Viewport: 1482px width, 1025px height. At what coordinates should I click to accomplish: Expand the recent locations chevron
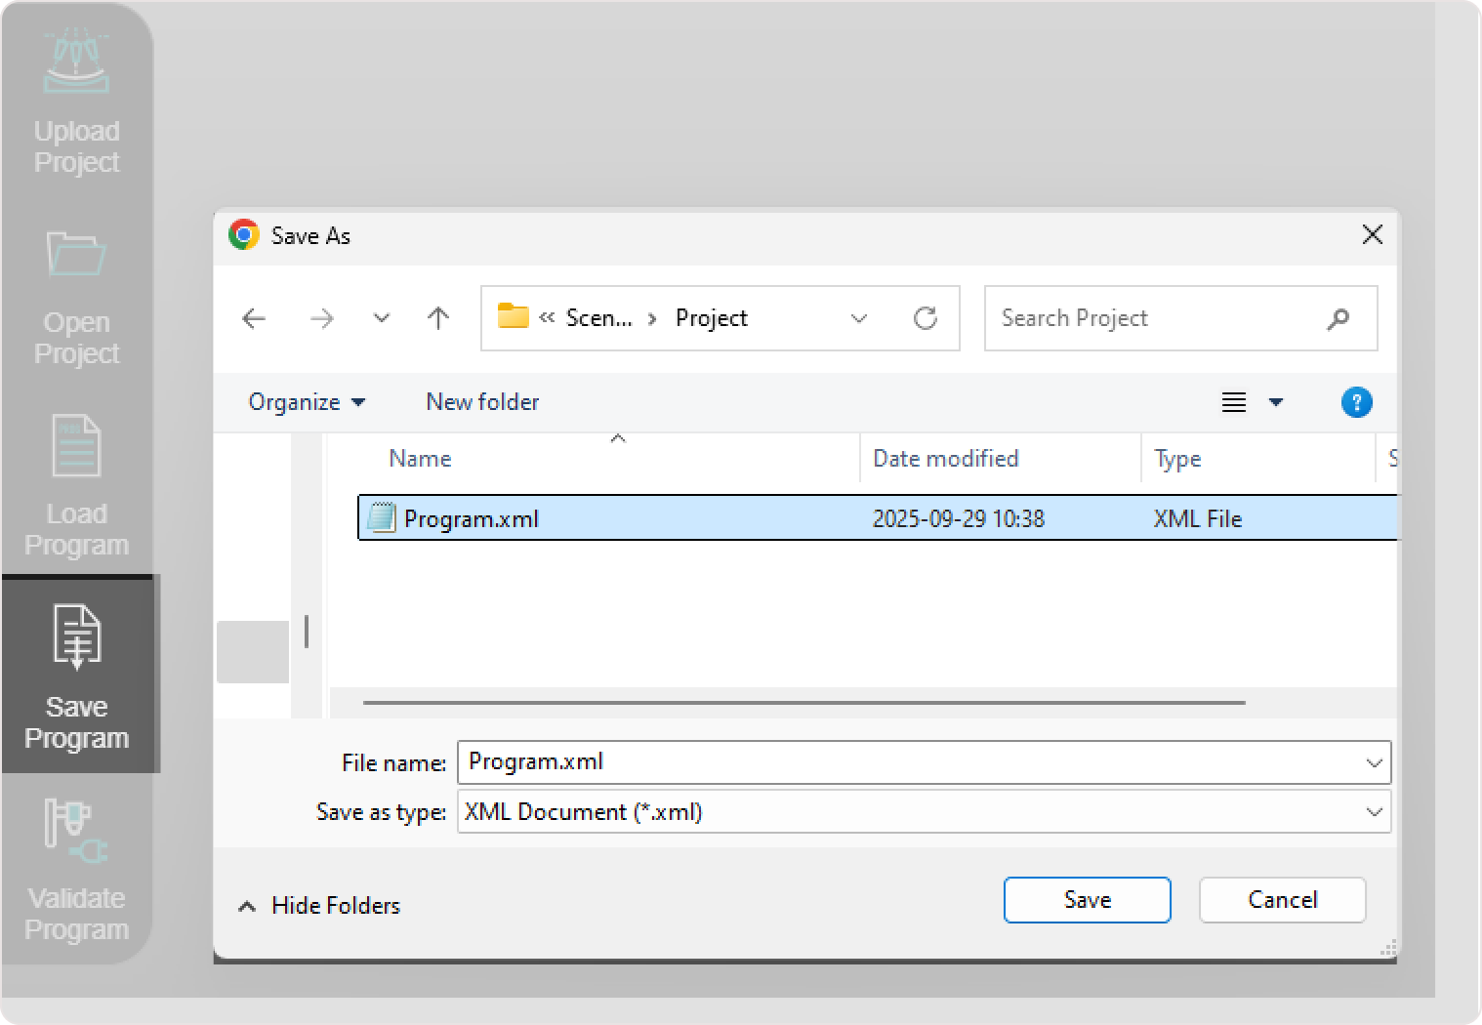[x=382, y=318]
